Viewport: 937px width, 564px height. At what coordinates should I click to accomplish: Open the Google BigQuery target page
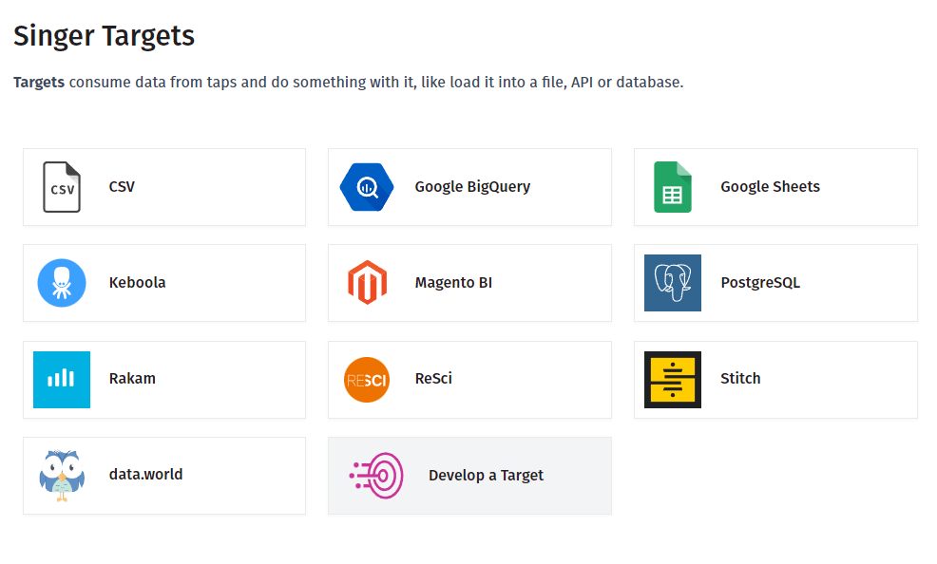tap(469, 186)
